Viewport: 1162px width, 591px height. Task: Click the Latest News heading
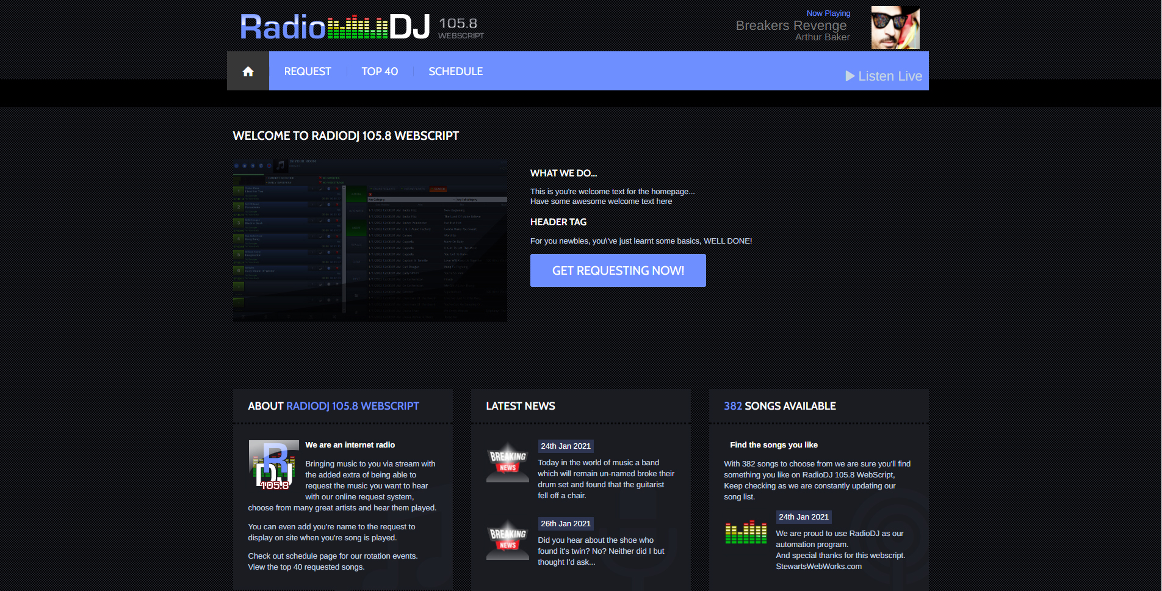point(520,406)
